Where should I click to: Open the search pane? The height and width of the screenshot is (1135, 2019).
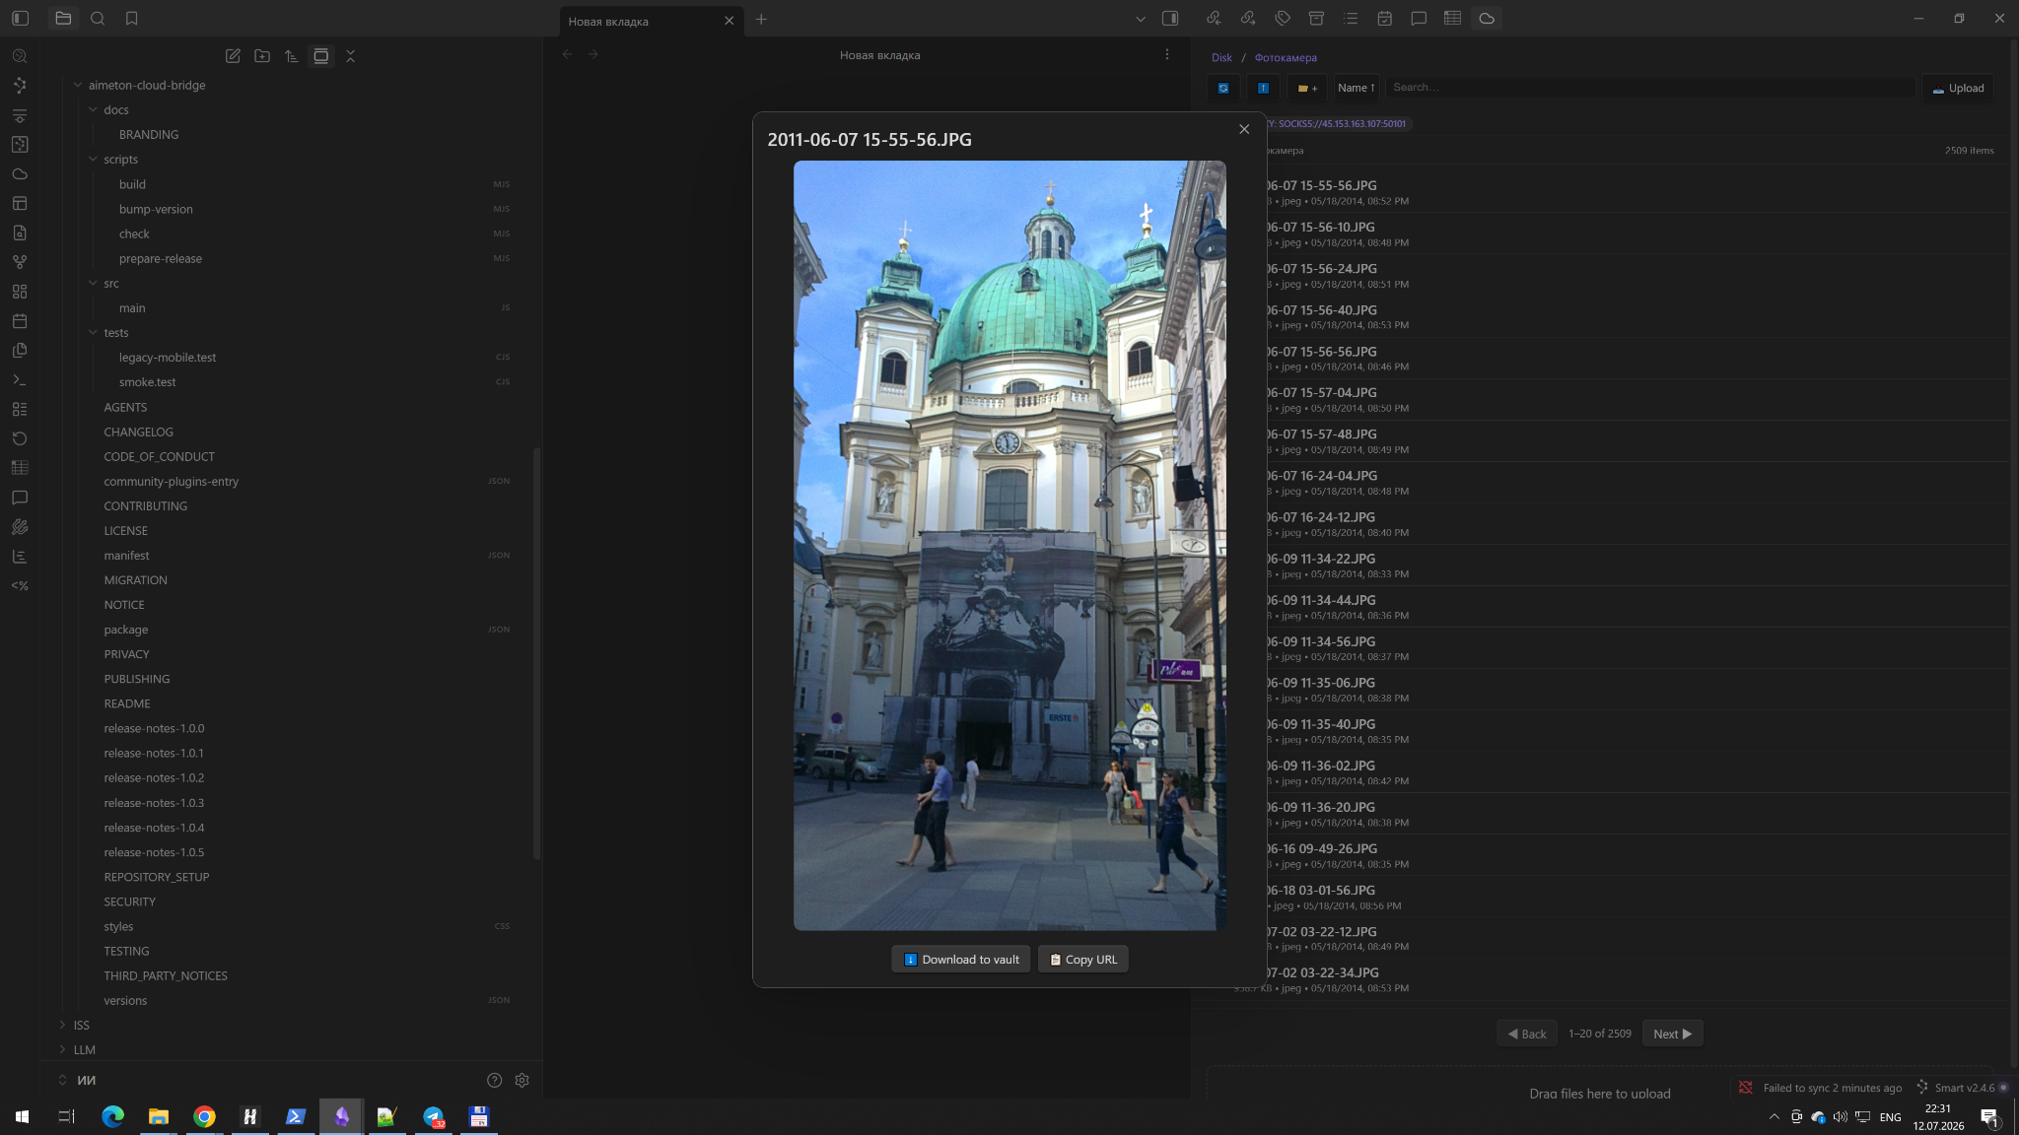(98, 19)
